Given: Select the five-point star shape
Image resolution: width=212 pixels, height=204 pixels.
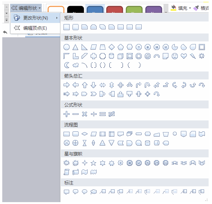Looking at the screenshot, I should click(x=94, y=163).
